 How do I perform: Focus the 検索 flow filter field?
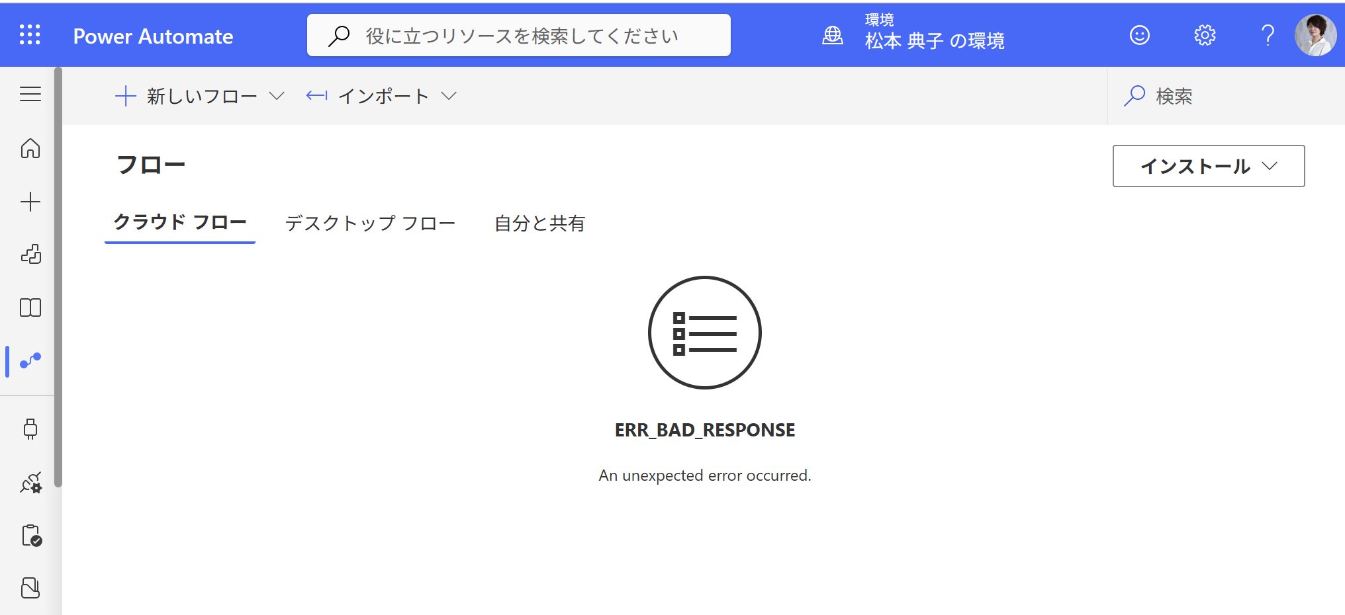pyautogui.click(x=1226, y=96)
